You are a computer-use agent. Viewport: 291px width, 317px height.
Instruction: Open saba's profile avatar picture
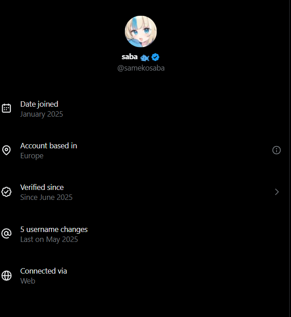[141, 32]
